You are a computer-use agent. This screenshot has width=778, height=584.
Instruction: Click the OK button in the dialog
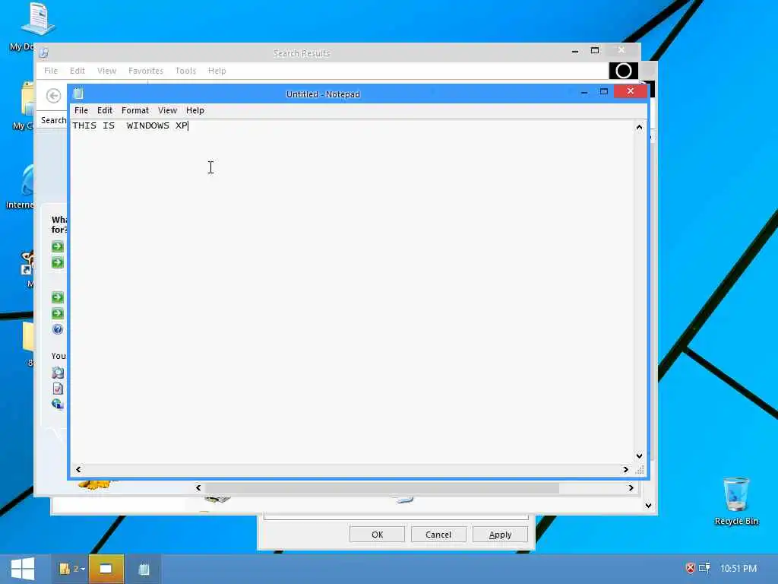click(x=377, y=535)
